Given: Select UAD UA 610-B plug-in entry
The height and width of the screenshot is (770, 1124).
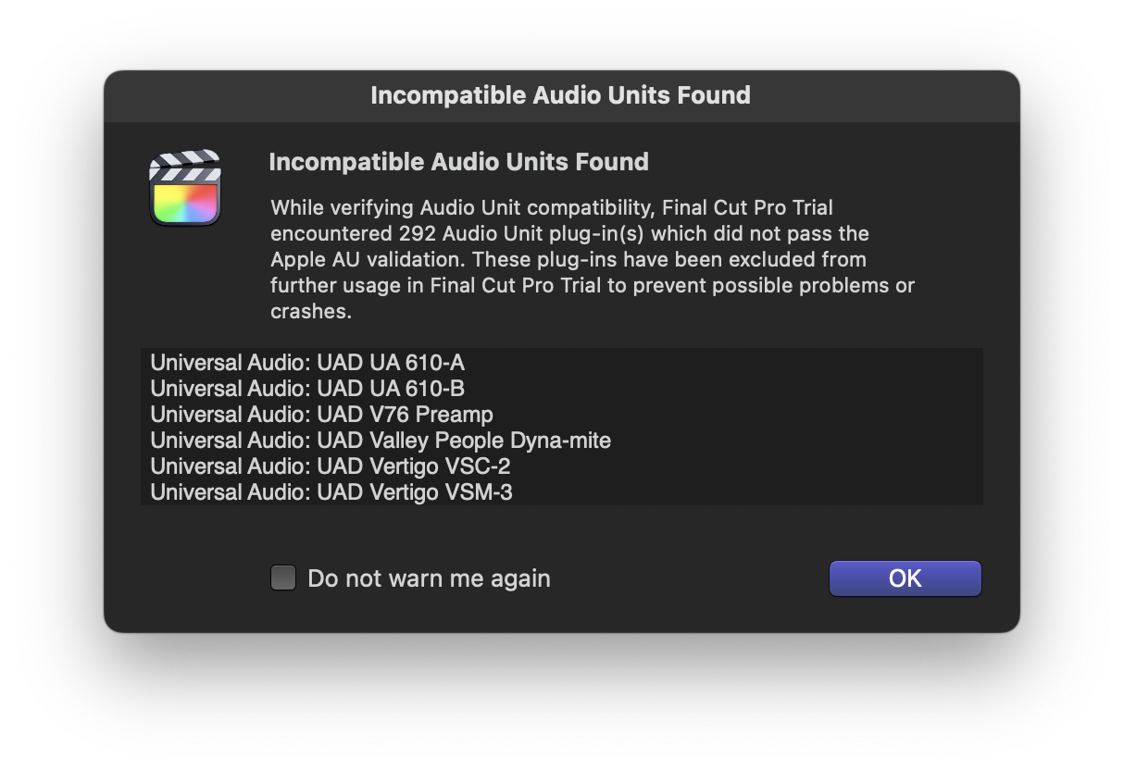Looking at the screenshot, I should [x=307, y=388].
